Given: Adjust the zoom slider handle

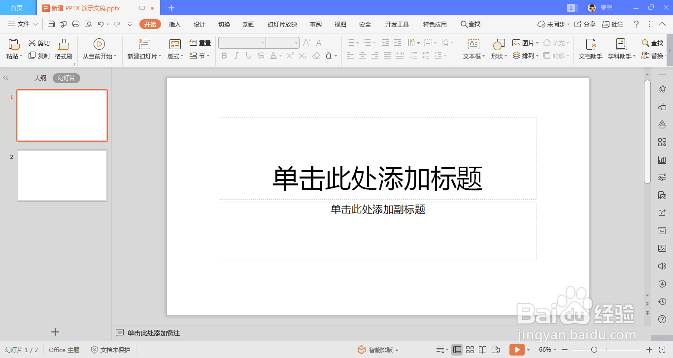Looking at the screenshot, I should coord(594,350).
